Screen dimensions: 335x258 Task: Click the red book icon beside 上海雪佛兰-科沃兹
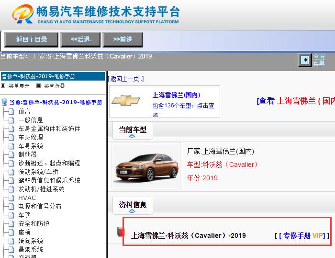(121, 232)
